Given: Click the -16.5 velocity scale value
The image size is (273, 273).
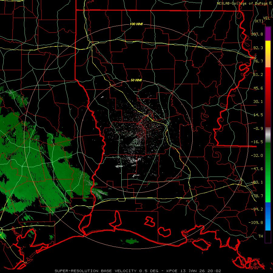Looking at the screenshot, I should [x=257, y=142].
